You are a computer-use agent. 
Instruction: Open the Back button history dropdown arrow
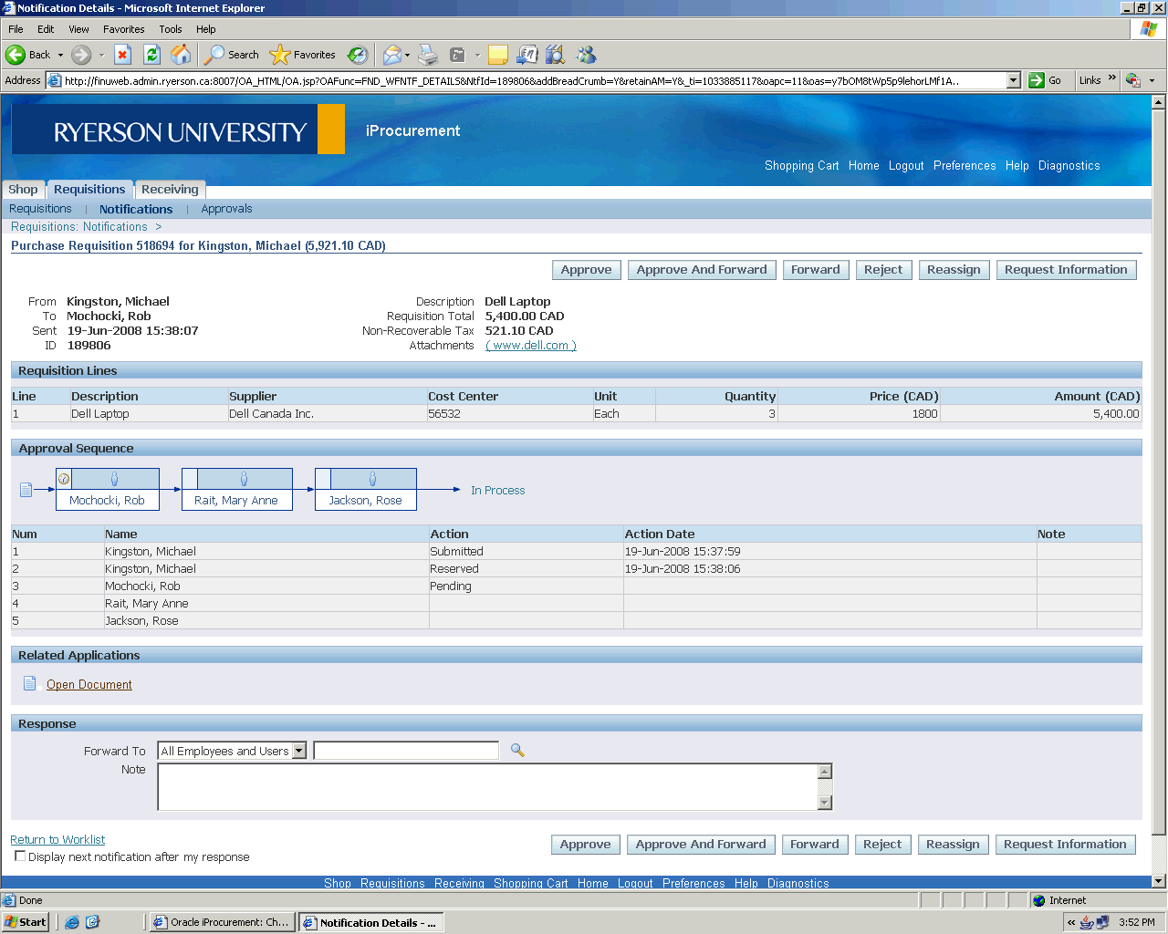pos(61,55)
